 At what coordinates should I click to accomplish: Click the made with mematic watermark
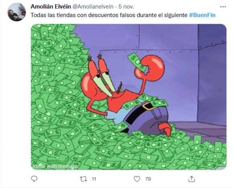[55, 166]
